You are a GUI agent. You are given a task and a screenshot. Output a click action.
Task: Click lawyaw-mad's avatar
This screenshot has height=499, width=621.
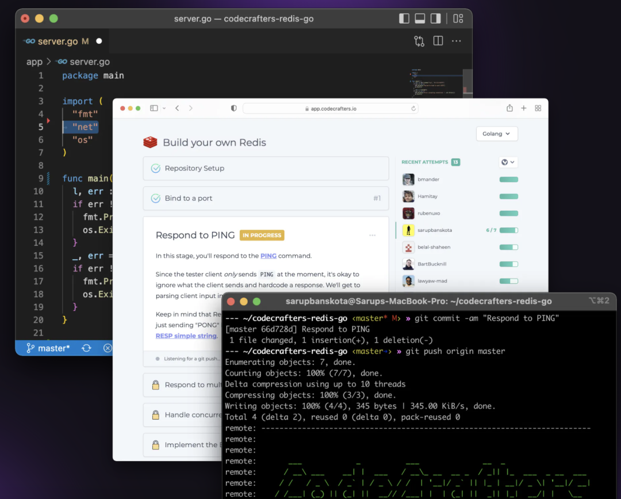tap(408, 281)
